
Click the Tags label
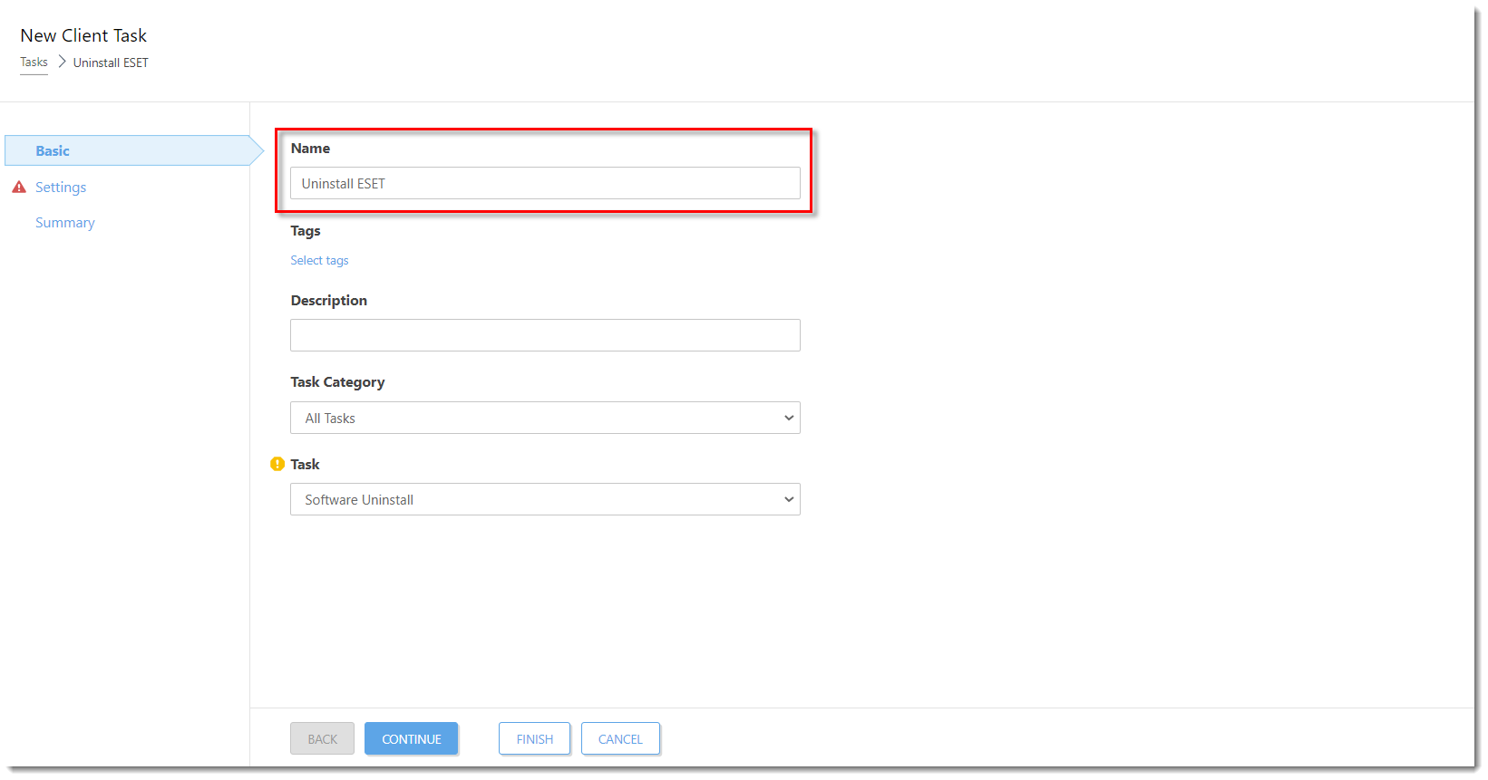coord(306,231)
